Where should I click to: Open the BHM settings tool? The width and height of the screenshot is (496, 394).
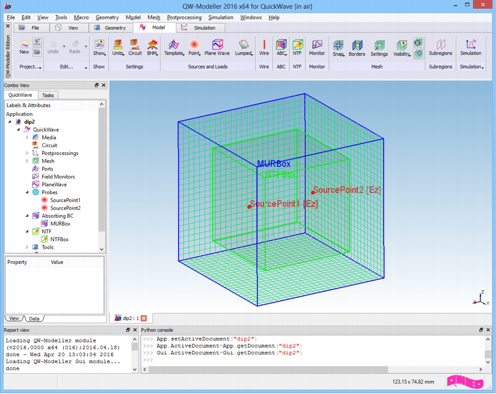click(153, 48)
